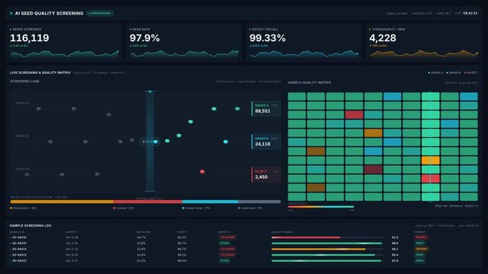Viewport: 488px width, 274px height.
Task: Click red Cracked segment of defect bar
Action: click(148, 202)
